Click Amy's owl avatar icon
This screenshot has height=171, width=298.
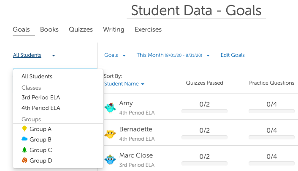click(110, 107)
